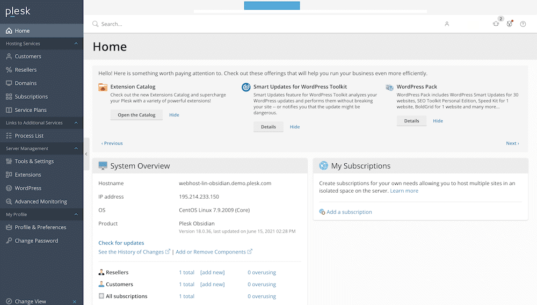Click the Extensions sidebar icon

(9, 175)
